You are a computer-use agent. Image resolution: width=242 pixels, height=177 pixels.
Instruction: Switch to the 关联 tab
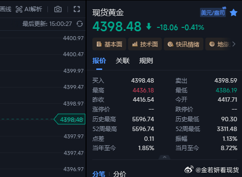(123, 61)
